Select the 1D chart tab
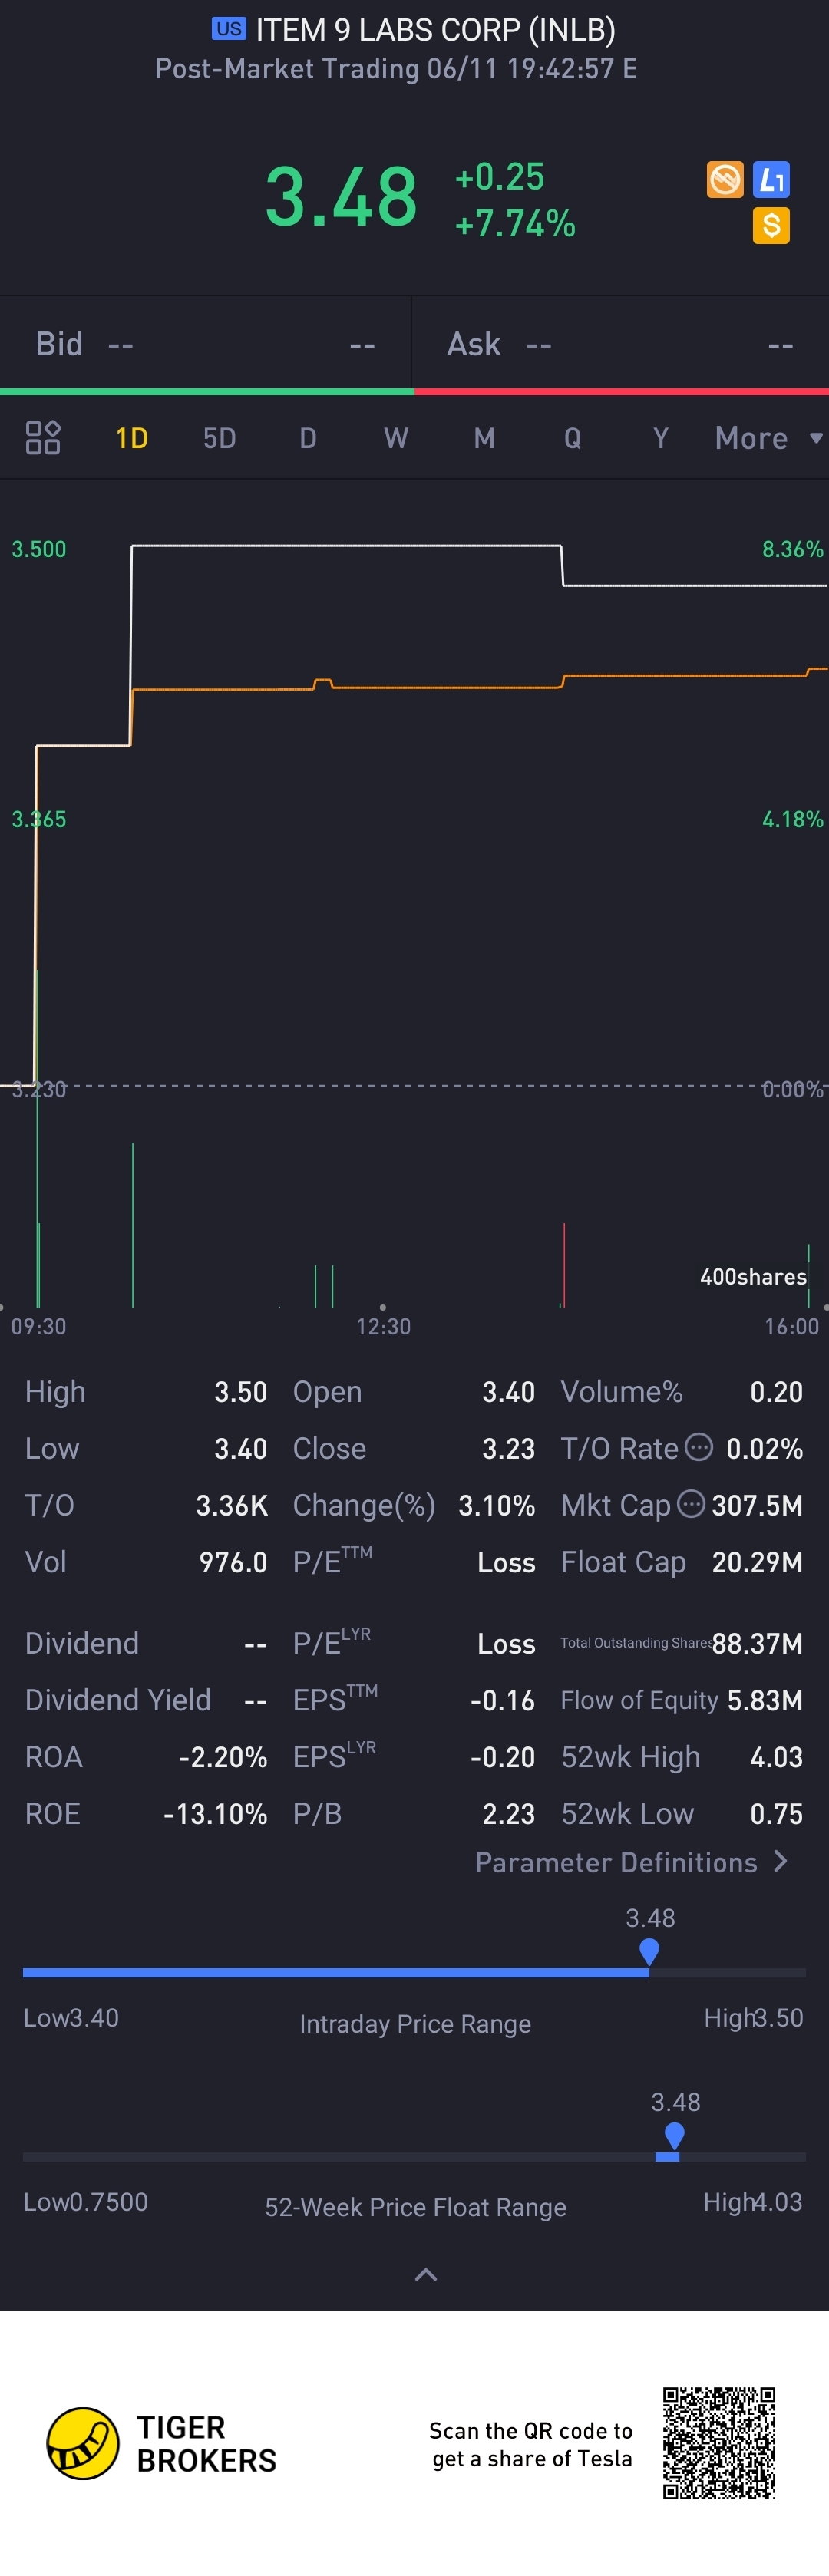The height and width of the screenshot is (2576, 829). (132, 438)
